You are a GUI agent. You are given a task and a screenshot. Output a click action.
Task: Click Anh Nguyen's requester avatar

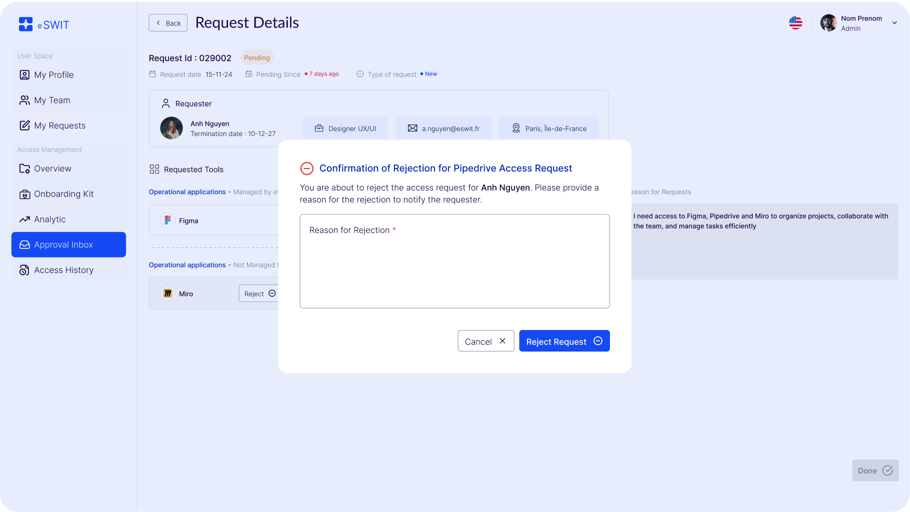pyautogui.click(x=171, y=128)
